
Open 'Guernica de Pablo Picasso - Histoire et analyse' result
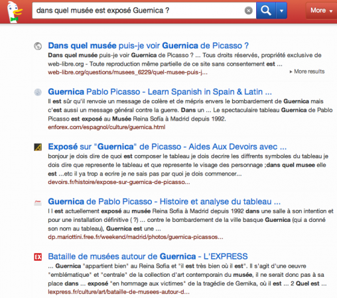click(165, 201)
